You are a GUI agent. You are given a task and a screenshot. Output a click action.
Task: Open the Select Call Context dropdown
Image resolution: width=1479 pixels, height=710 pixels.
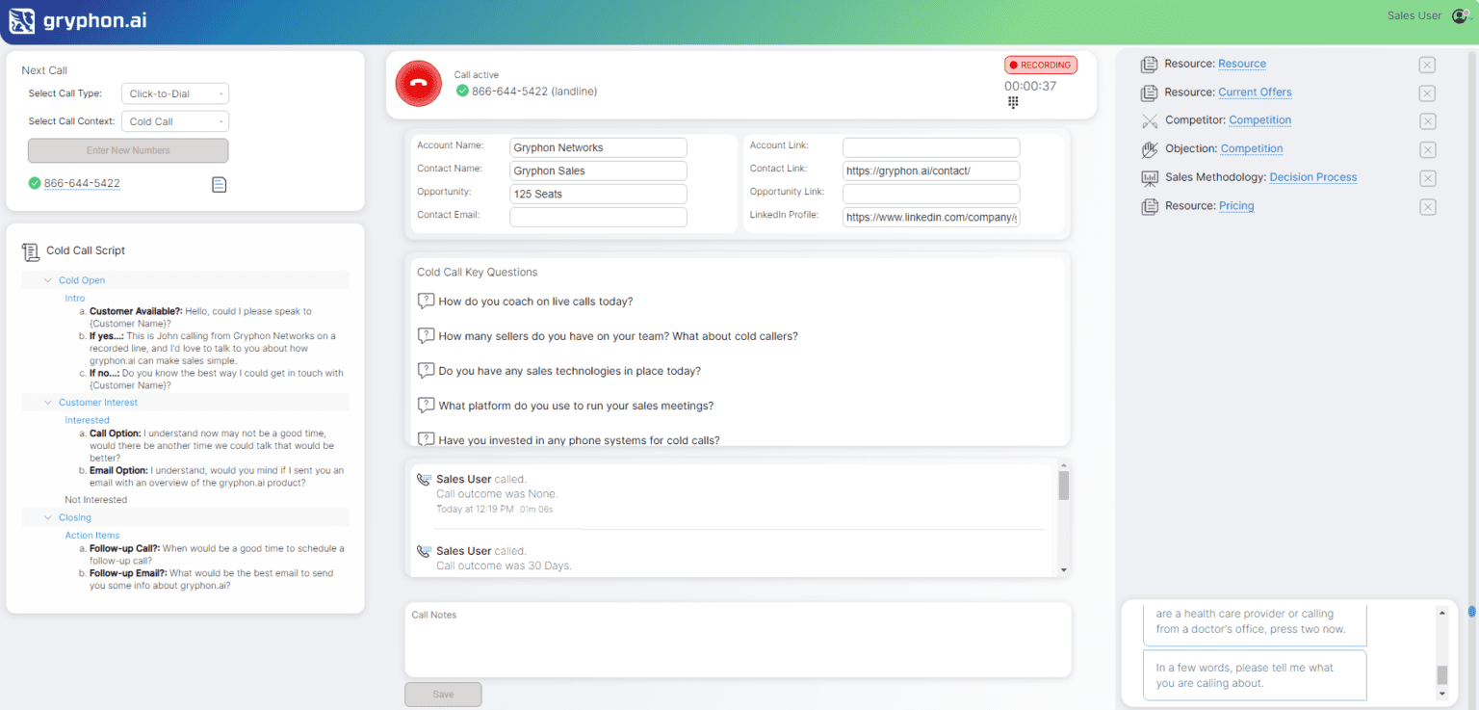pos(174,121)
